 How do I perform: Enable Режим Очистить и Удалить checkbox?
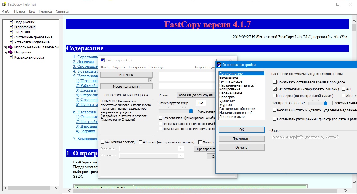pos(275,110)
